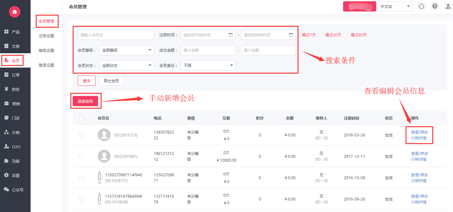Viewport: 453px width, 212px height.
Task: Open the 注册设置 submenu item
Action: 46,36
